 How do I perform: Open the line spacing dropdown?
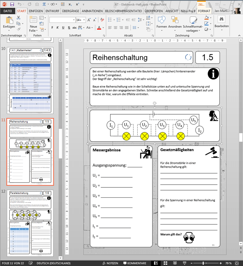pos(144,20)
